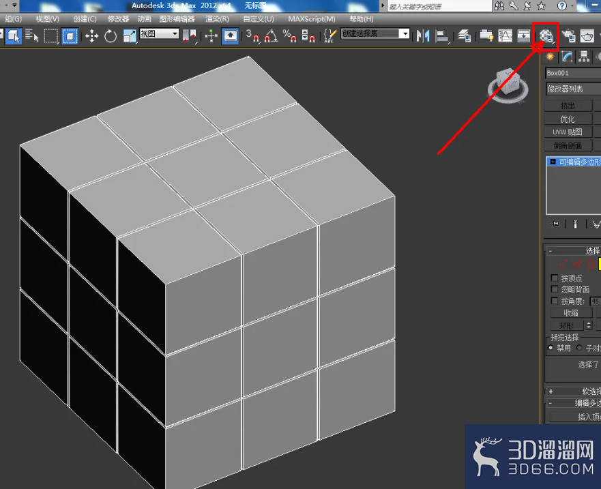This screenshot has width=601, height=489.
Task: Open the Graph Editors menu
Action: pyautogui.click(x=177, y=19)
